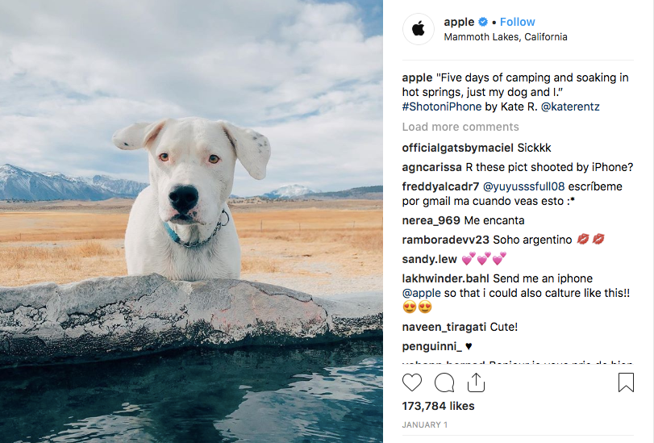Open Mammoth Lakes, California location
Image resolution: width=654 pixels, height=443 pixels.
coord(506,37)
